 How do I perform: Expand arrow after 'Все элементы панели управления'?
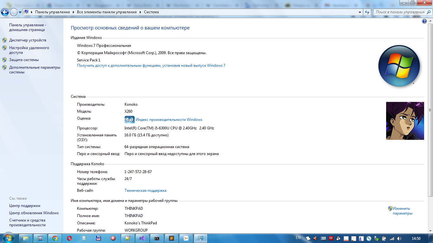coord(140,12)
